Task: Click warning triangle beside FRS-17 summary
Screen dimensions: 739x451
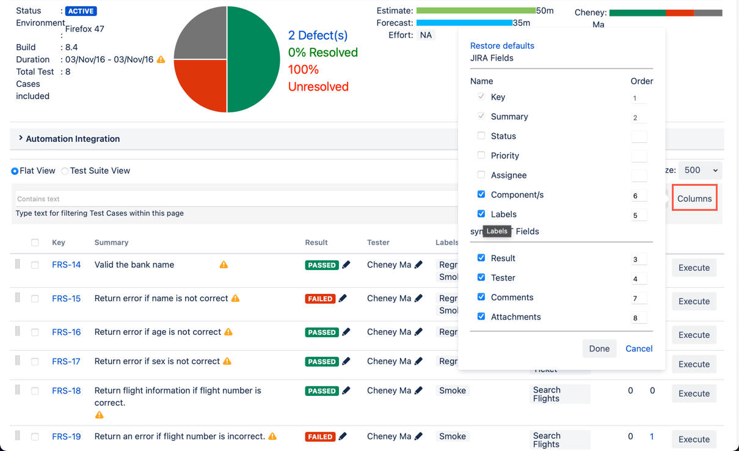Action: click(x=227, y=361)
